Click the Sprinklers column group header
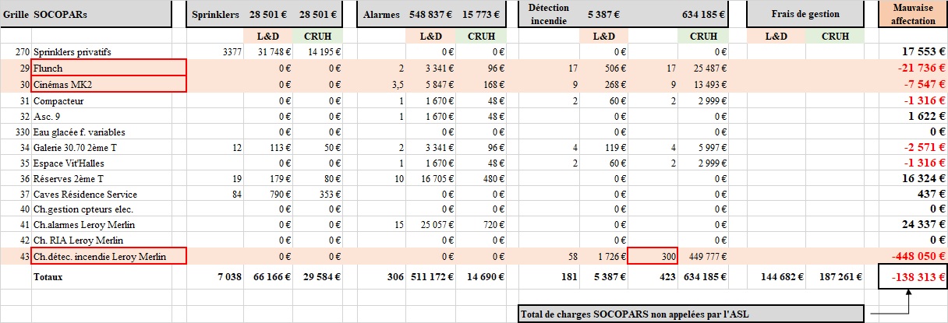The width and height of the screenshot is (948, 323). pos(217,14)
